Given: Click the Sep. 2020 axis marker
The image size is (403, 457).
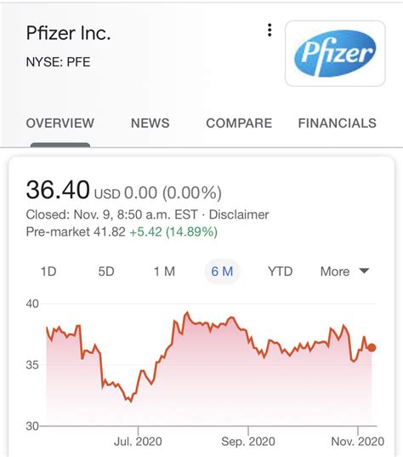Looking at the screenshot, I should pos(248,442).
